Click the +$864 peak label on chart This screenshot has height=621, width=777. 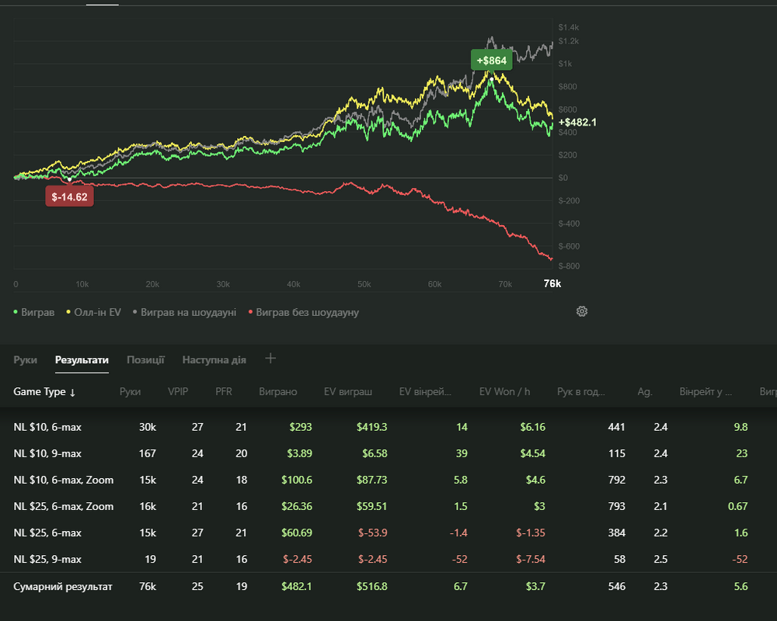(x=491, y=61)
